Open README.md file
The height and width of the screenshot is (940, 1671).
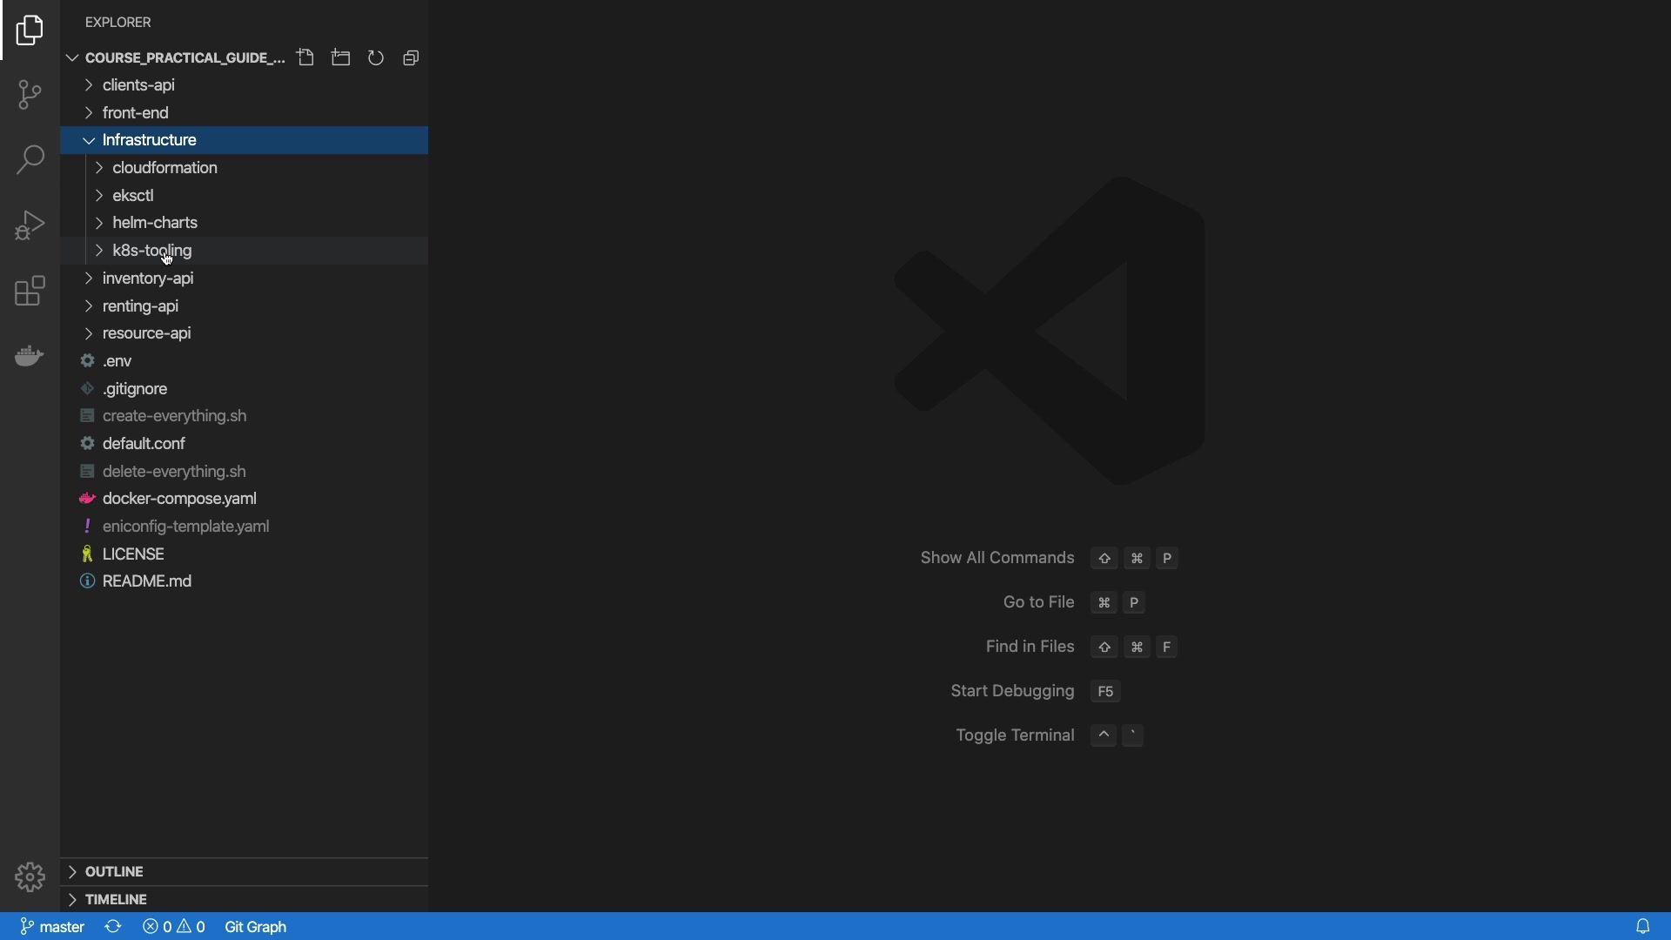(147, 581)
